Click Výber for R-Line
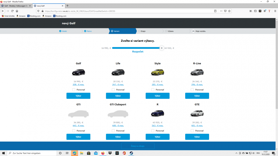The image size is (278, 156). [197, 96]
